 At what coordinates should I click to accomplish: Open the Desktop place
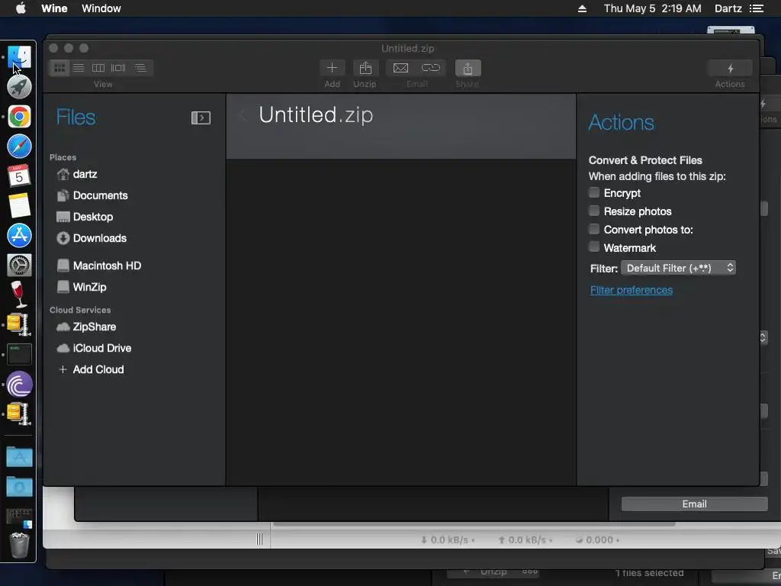click(85, 217)
